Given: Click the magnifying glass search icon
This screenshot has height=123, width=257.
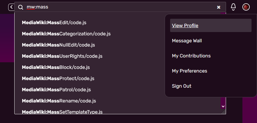Looking at the screenshot, I should click(20, 7).
